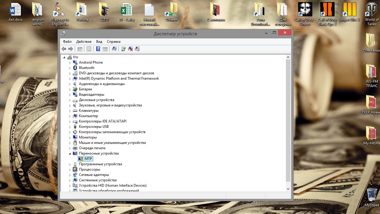Click the Properties toolbar icon
Screen dimensions: 380x214
coord(89,49)
